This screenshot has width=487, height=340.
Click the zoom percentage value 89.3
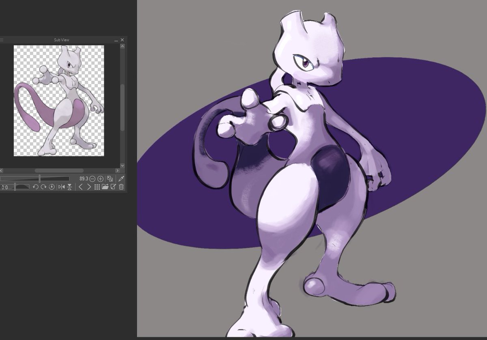[84, 179]
